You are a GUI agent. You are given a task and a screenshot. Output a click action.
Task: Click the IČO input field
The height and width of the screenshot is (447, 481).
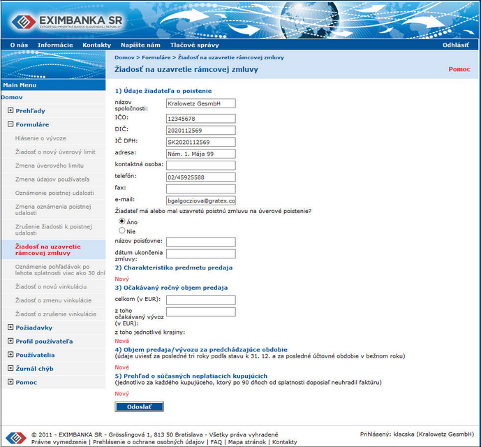pyautogui.click(x=201, y=119)
